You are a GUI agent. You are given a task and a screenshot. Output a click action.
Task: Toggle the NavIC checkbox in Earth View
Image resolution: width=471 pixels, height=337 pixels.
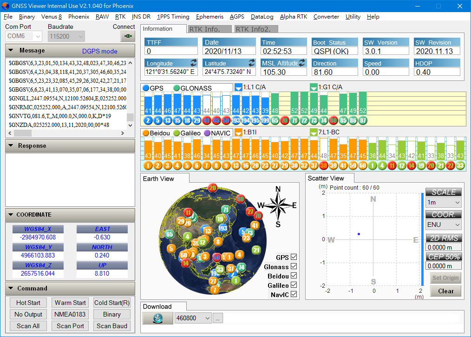click(294, 294)
